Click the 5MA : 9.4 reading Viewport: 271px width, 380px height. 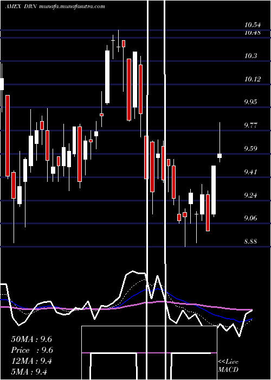(x=29, y=372)
